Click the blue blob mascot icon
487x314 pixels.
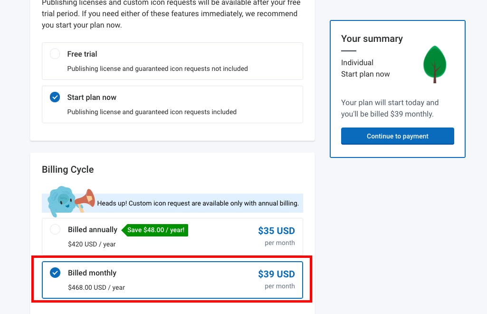pyautogui.click(x=62, y=199)
